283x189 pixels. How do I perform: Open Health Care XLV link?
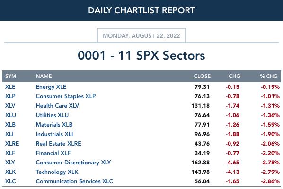(57, 106)
